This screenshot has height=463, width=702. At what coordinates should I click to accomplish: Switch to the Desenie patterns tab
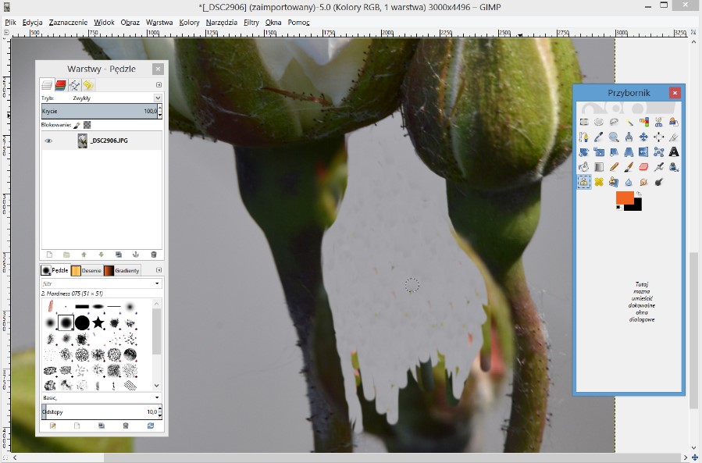pyautogui.click(x=87, y=271)
